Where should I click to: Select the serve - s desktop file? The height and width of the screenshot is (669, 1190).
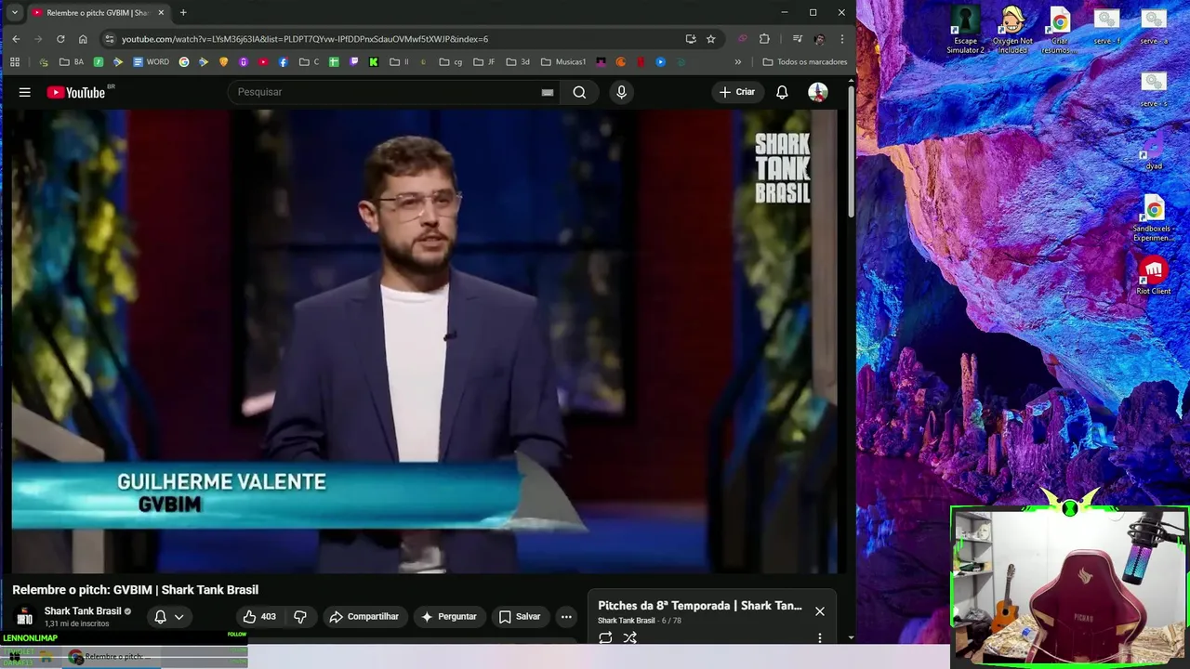pyautogui.click(x=1154, y=90)
